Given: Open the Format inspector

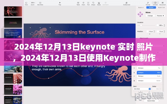Looking at the screenshot, I should coord(148,4).
